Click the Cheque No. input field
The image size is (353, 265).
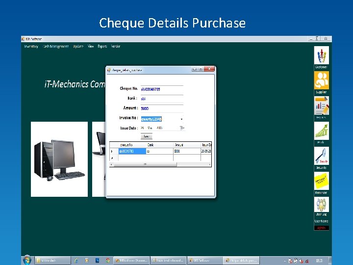tap(162, 89)
